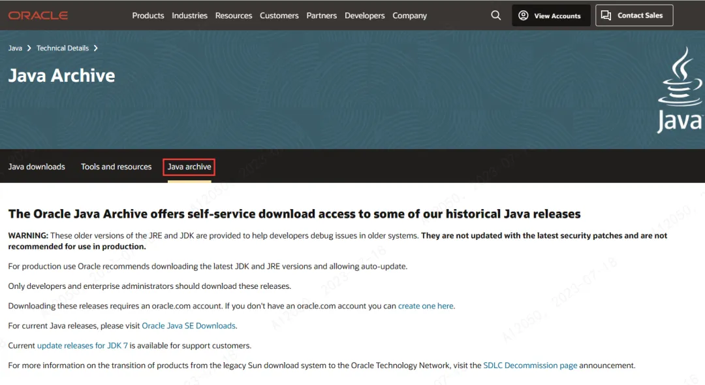Click the View Accounts button
The width and height of the screenshot is (705, 385).
551,15
